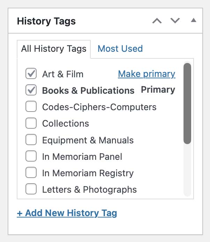Check the Codes-Ciphers-Computers checkbox
The image size is (210, 242).
31,107
